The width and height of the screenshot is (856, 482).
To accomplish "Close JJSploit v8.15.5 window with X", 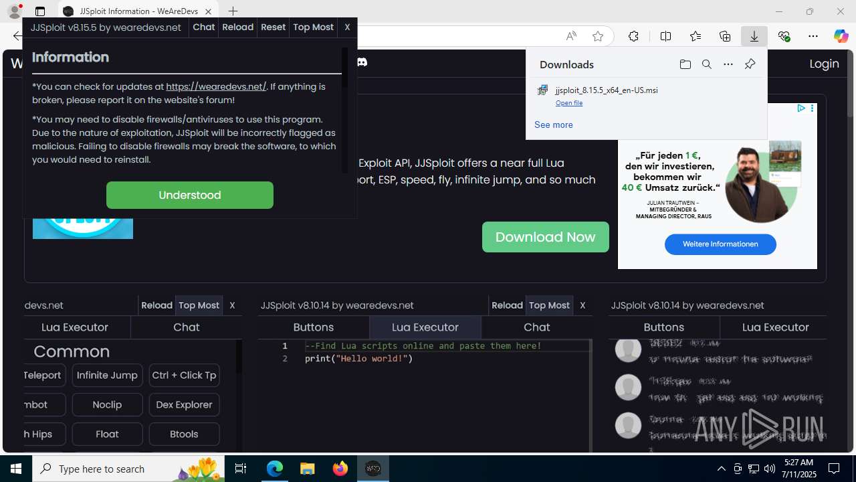I will (347, 27).
